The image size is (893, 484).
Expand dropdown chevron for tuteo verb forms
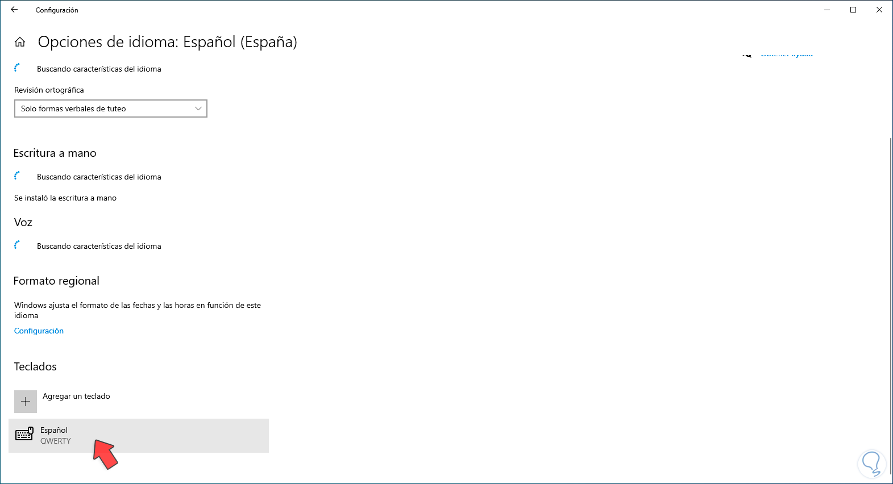coord(198,109)
